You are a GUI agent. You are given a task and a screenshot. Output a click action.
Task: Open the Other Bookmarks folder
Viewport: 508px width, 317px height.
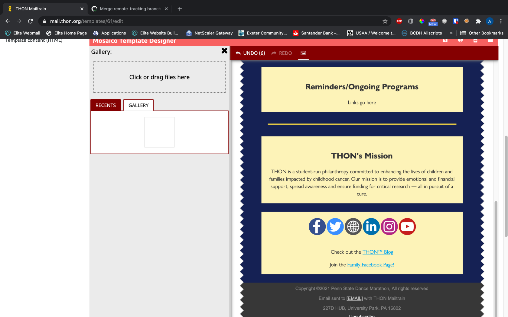[482, 33]
